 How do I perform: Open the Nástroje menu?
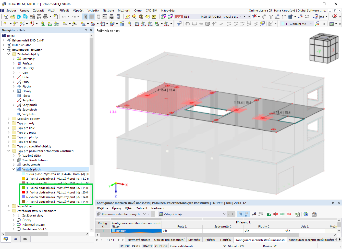(108, 10)
